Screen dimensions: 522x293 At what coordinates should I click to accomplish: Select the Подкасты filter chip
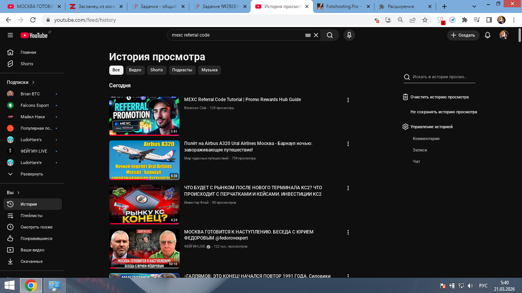tap(182, 70)
